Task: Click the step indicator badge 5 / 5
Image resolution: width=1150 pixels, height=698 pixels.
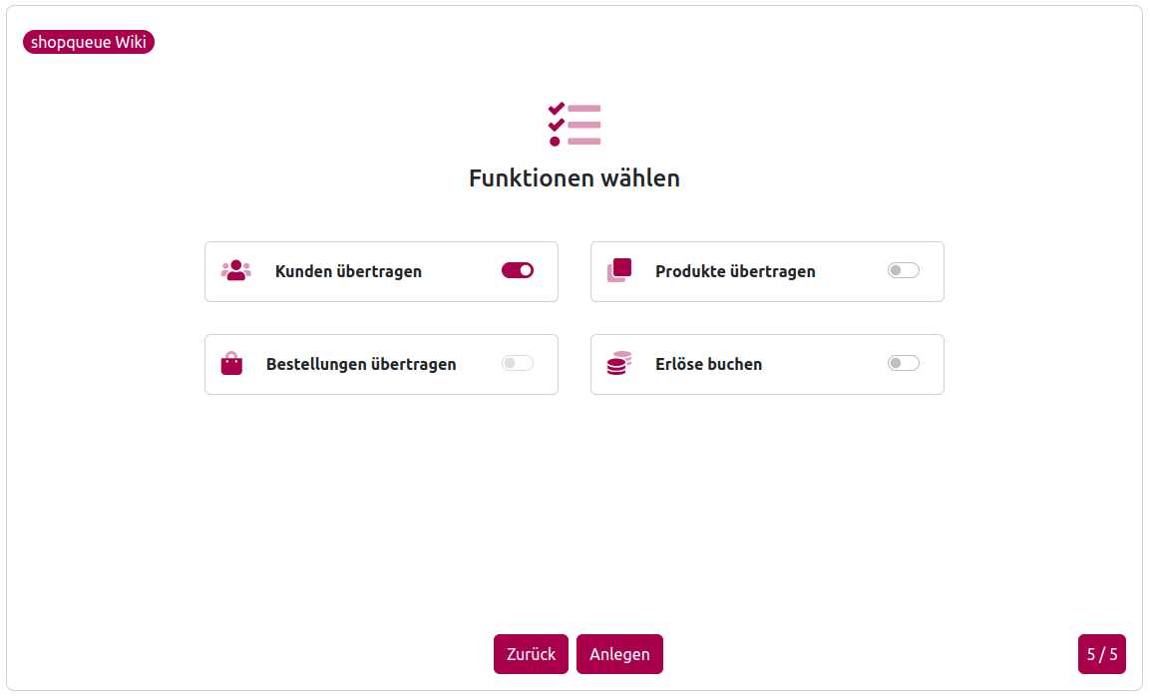Action: click(1101, 654)
